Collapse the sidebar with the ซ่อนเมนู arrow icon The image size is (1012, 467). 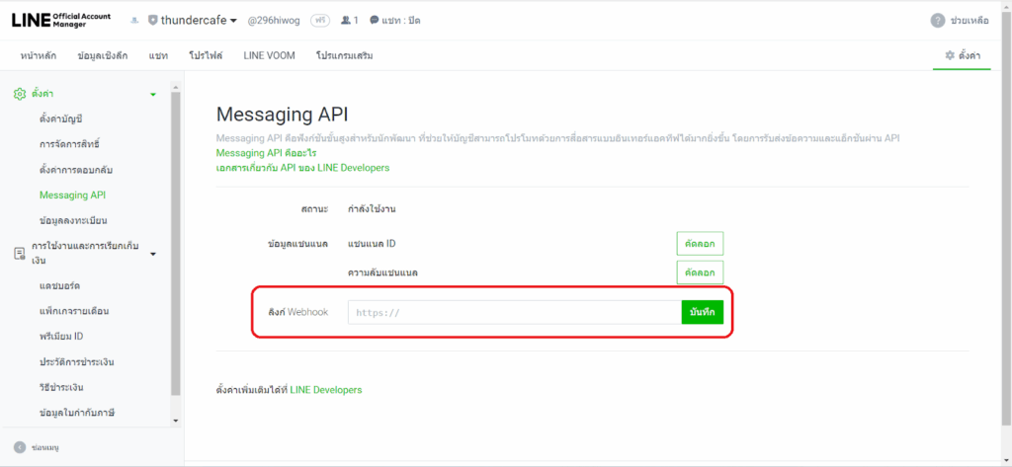19,447
